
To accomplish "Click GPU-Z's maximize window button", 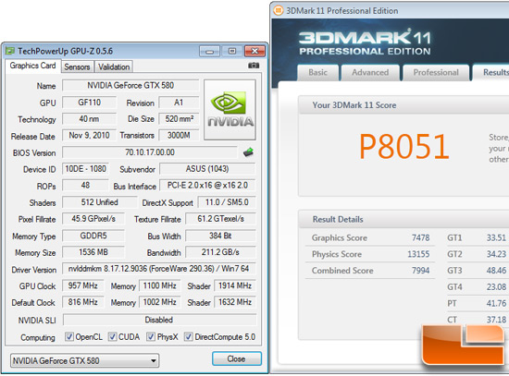I will 231,51.
